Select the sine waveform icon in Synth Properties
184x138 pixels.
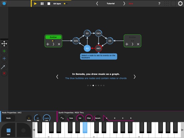click(62, 118)
